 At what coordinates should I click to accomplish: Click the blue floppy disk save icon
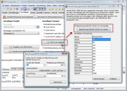11,9
